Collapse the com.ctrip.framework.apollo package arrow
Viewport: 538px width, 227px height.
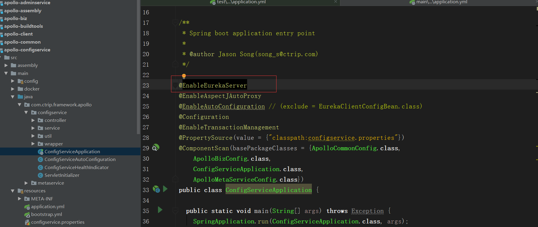19,105
